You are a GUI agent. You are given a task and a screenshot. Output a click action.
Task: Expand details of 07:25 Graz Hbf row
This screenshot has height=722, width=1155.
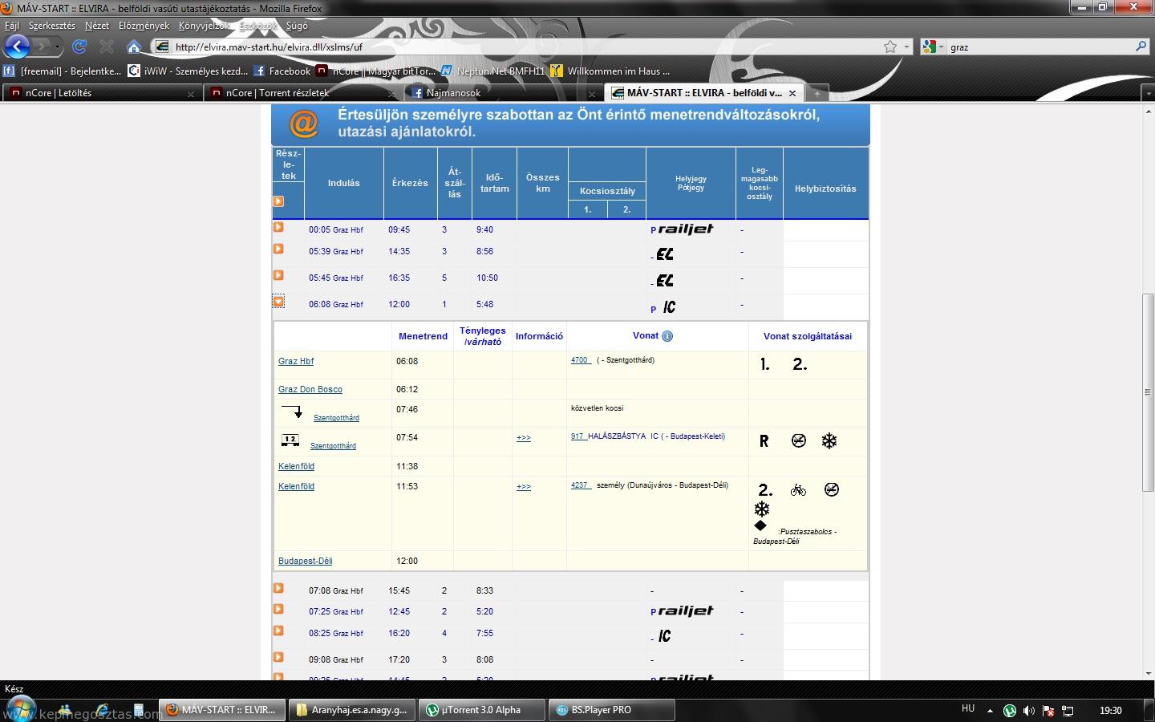[278, 609]
